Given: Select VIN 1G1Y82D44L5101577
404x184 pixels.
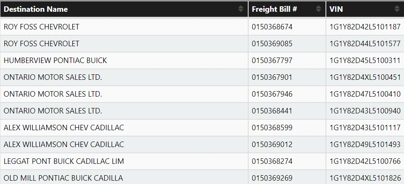Looking at the screenshot, I should 365,44.
